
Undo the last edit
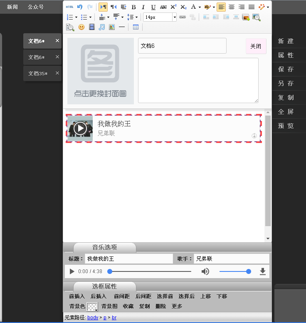pos(80,7)
